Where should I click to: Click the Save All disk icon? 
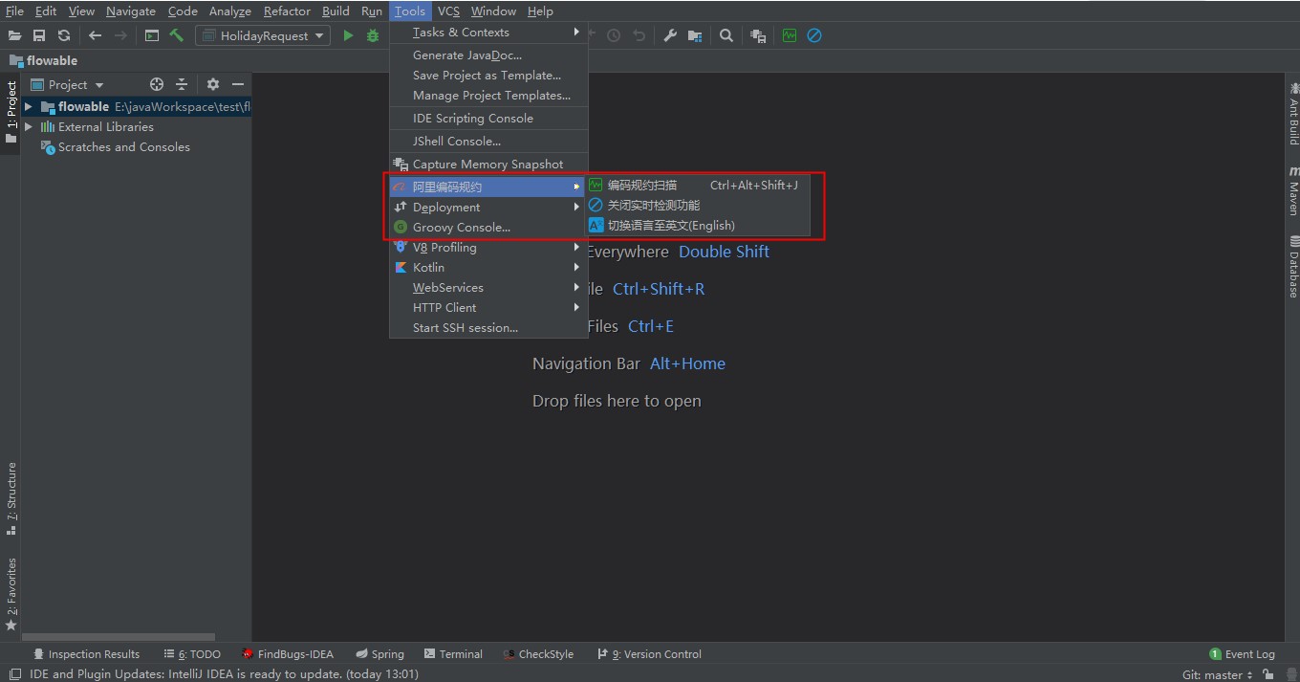point(39,35)
